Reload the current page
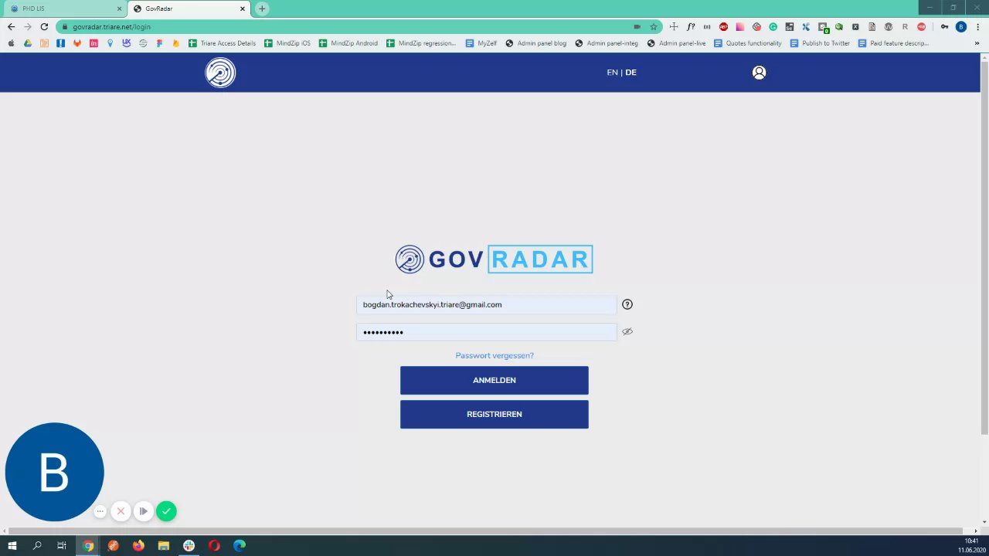The height and width of the screenshot is (556, 989). [44, 26]
